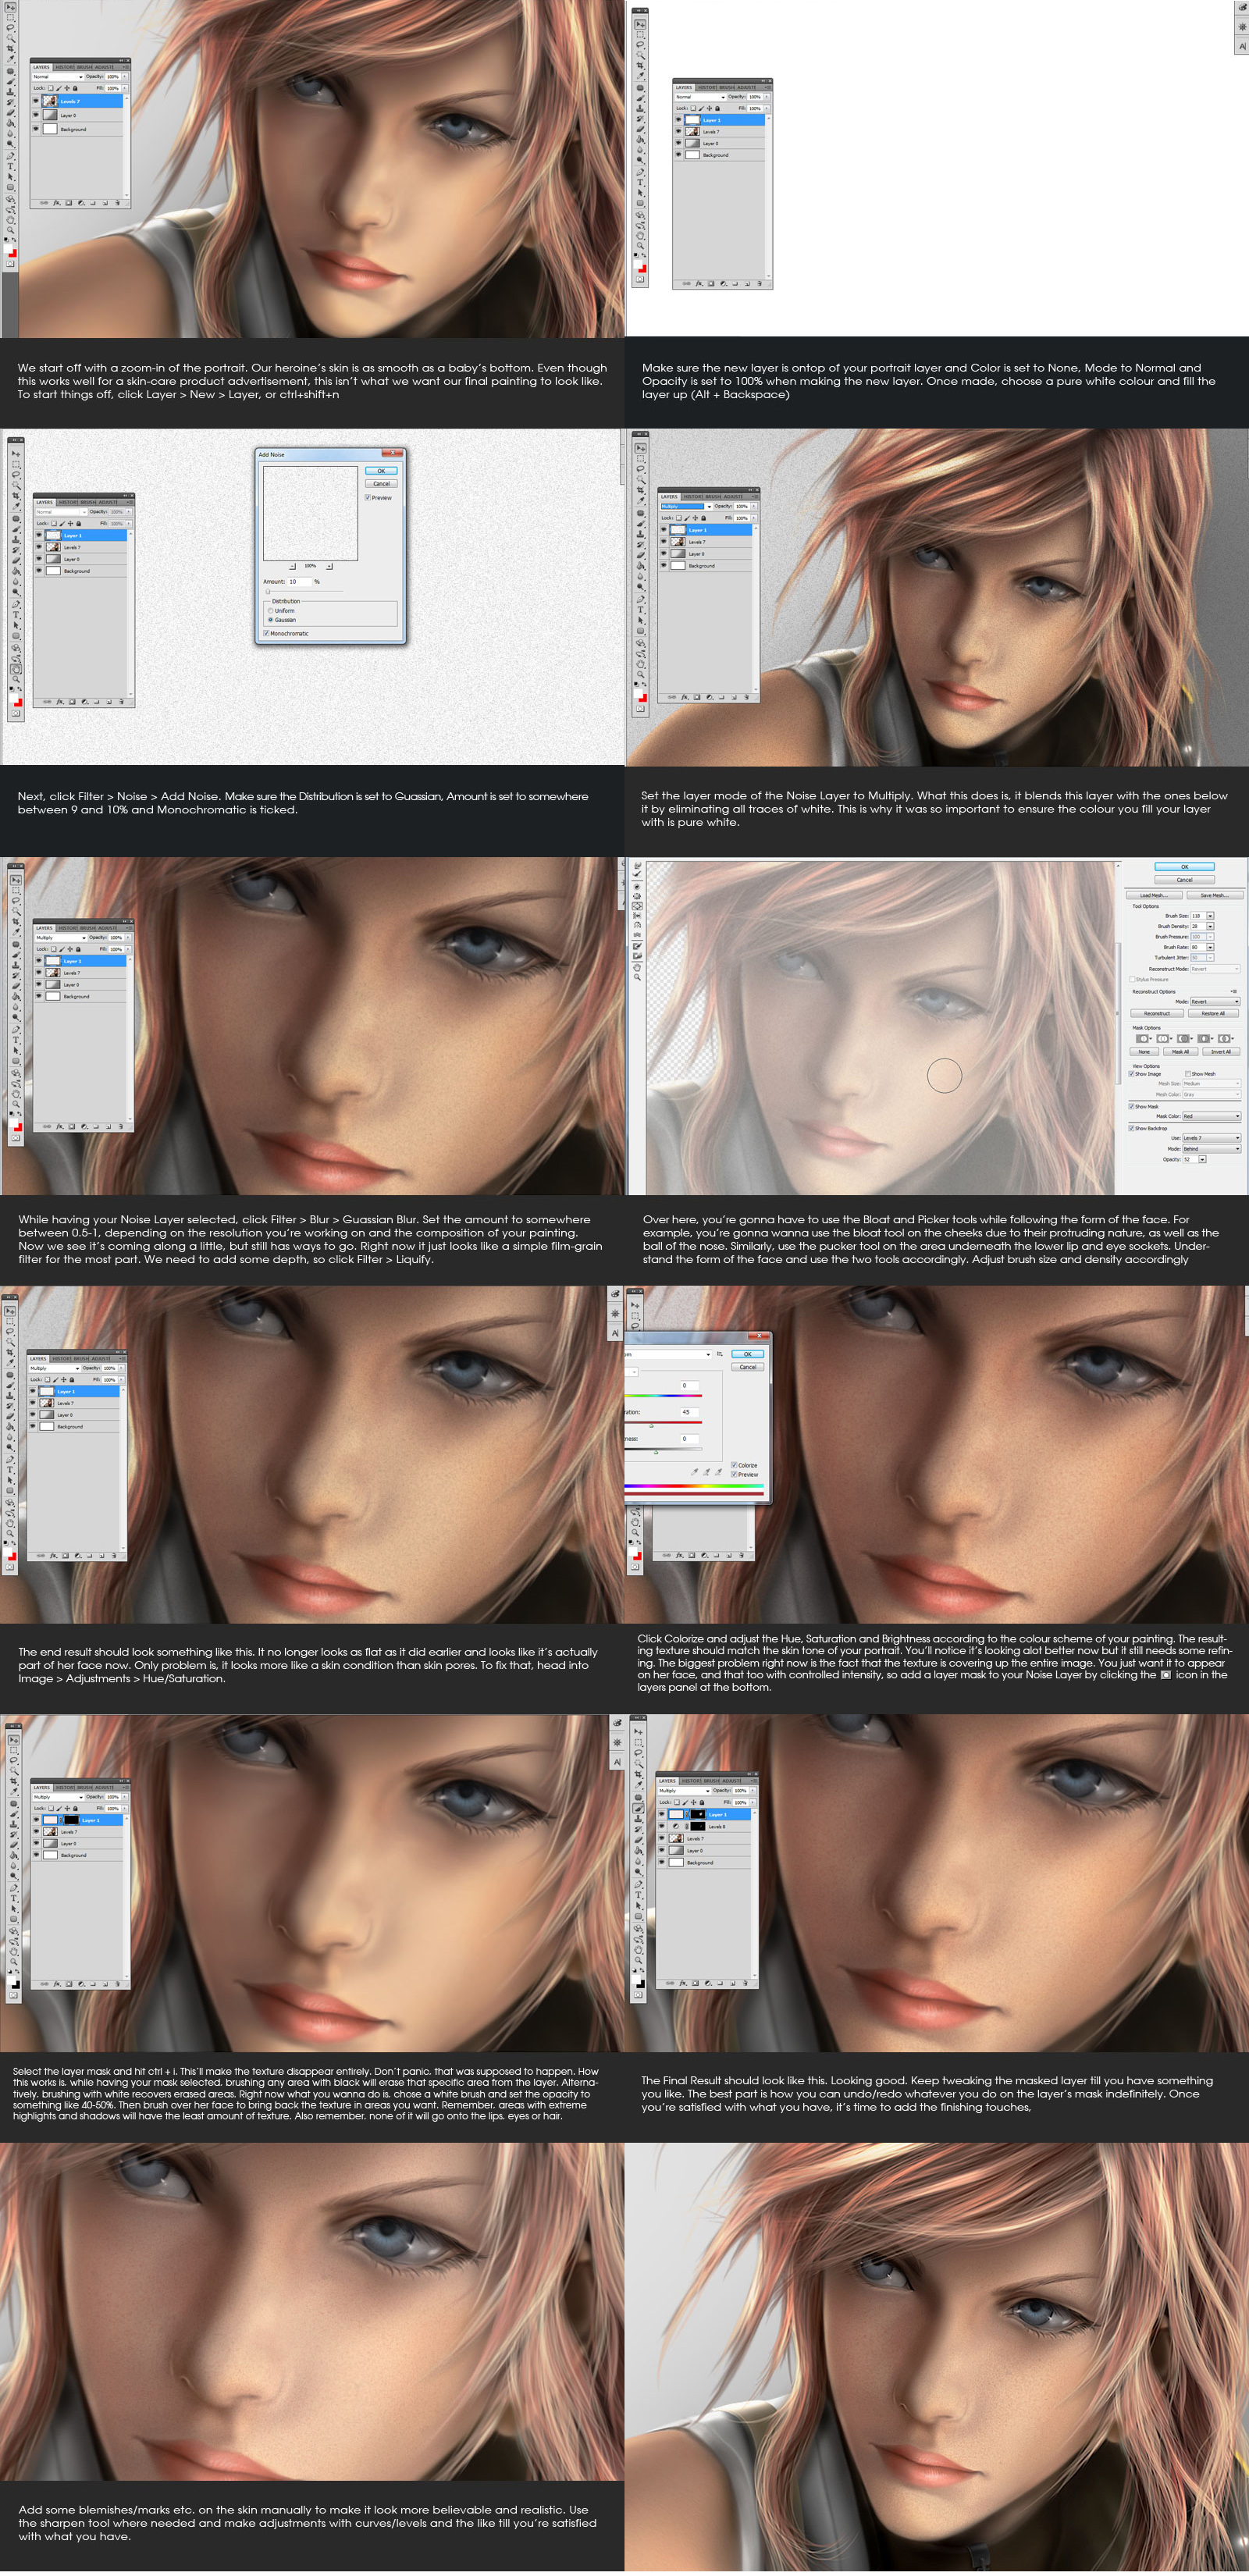Open Brush Density dropdown in Liquify

coord(1210,927)
